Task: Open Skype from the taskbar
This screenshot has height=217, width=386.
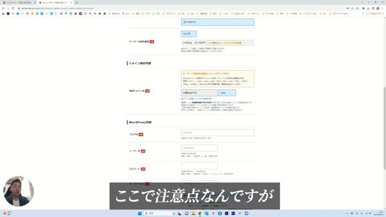Action: tap(206, 213)
